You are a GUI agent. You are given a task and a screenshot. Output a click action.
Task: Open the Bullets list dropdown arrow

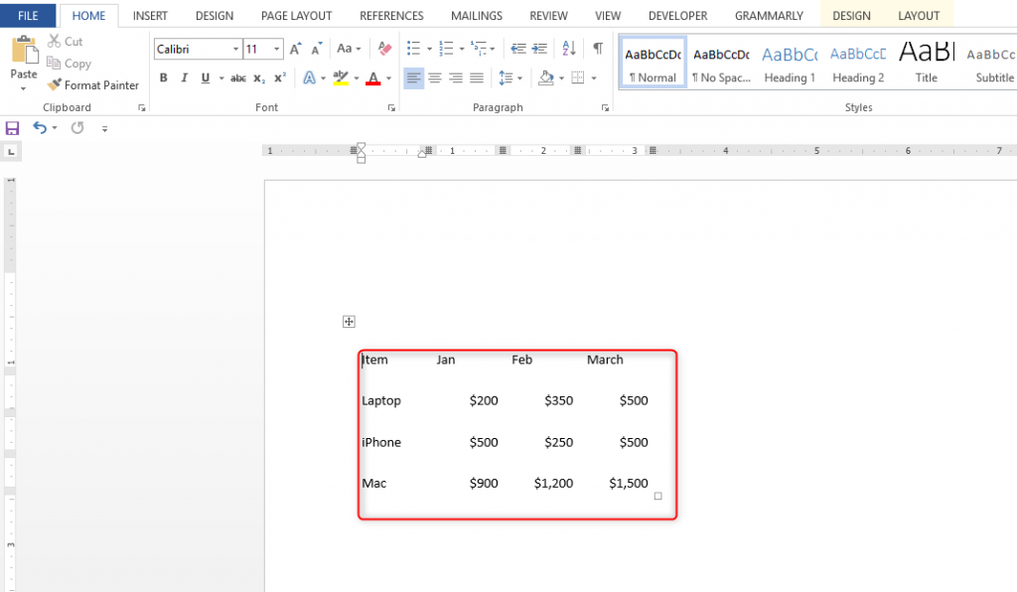[429, 46]
